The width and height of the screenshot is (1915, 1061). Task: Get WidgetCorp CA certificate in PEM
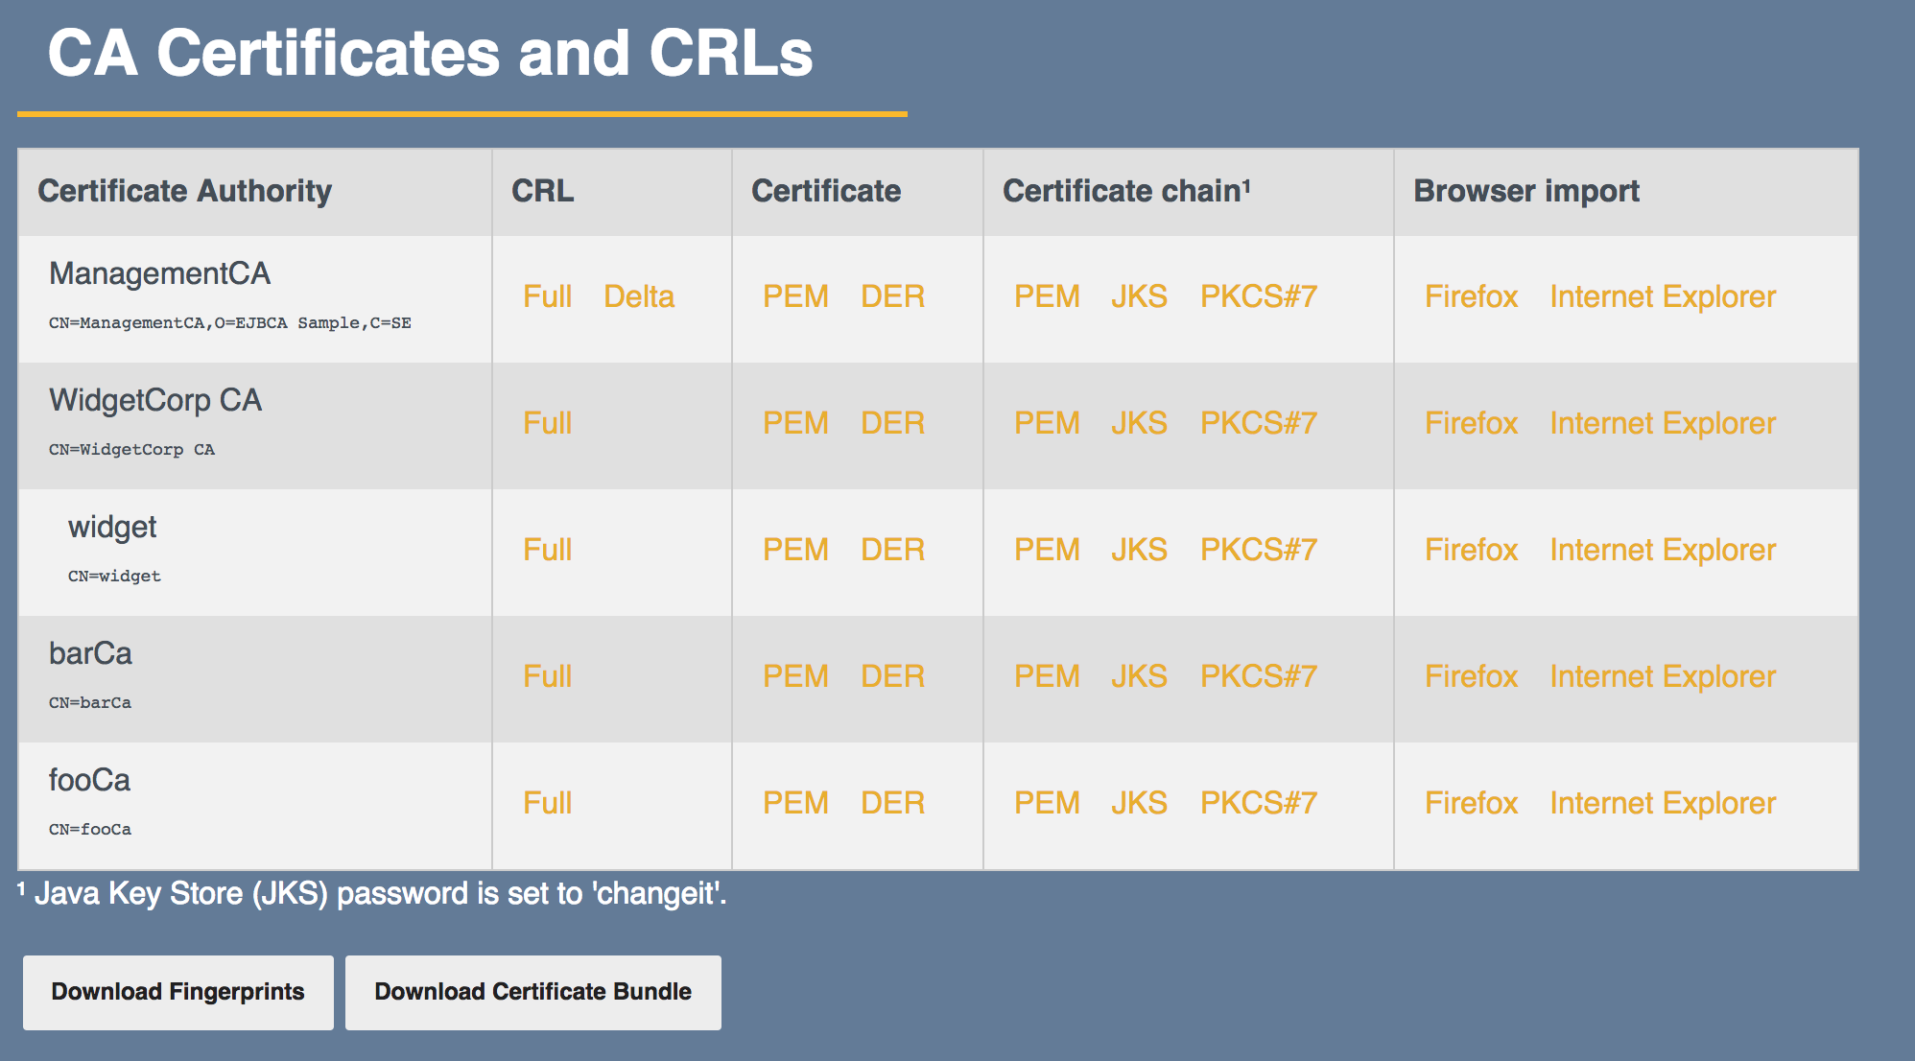(795, 423)
